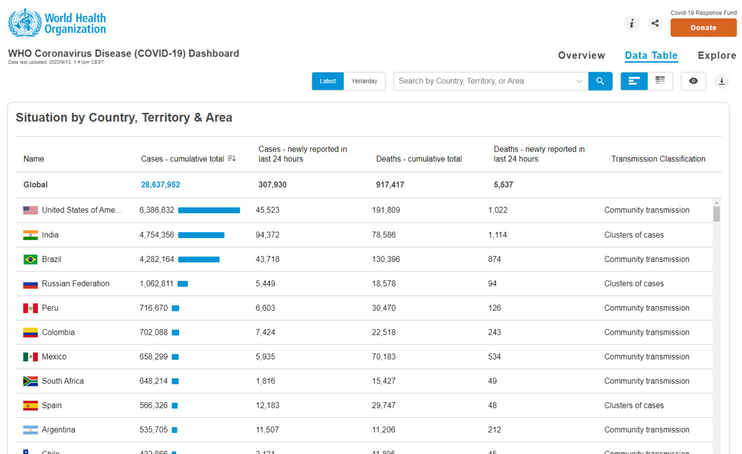742x454 pixels.
Task: Open the Overview tab
Action: [581, 55]
